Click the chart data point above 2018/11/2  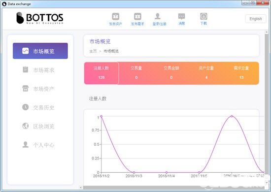[x=102, y=116]
